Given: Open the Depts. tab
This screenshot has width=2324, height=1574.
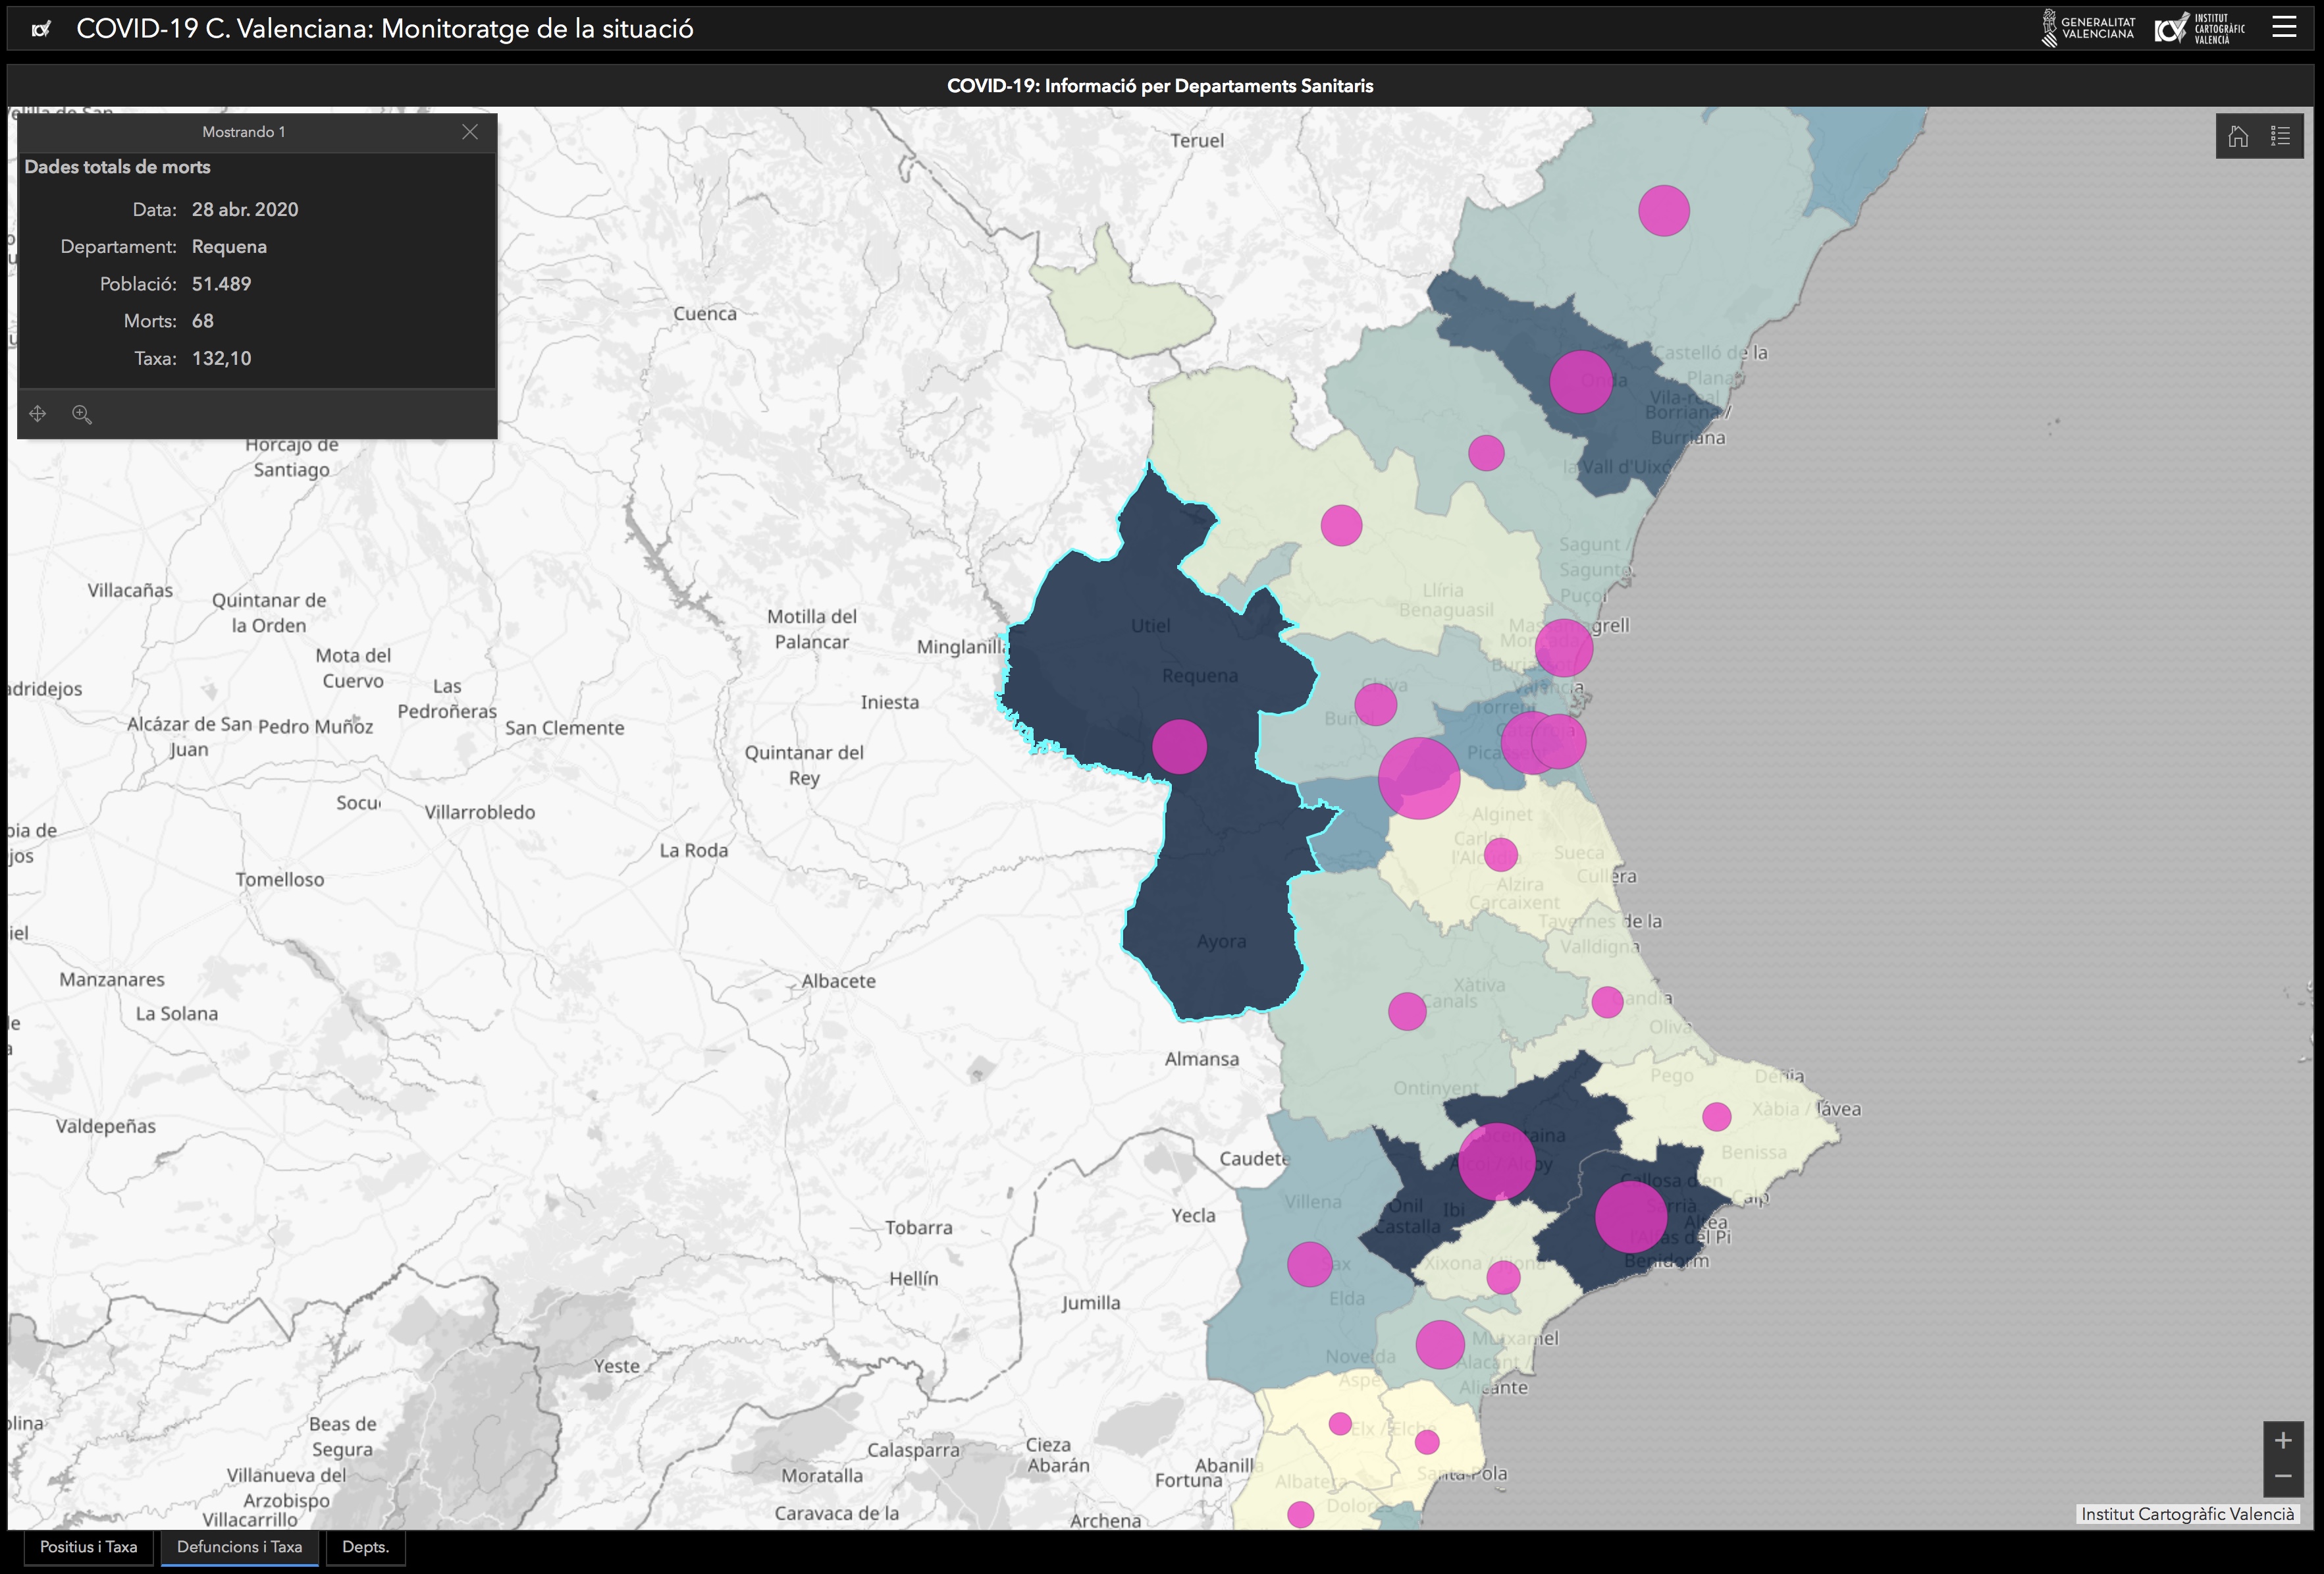Looking at the screenshot, I should pos(365,1547).
